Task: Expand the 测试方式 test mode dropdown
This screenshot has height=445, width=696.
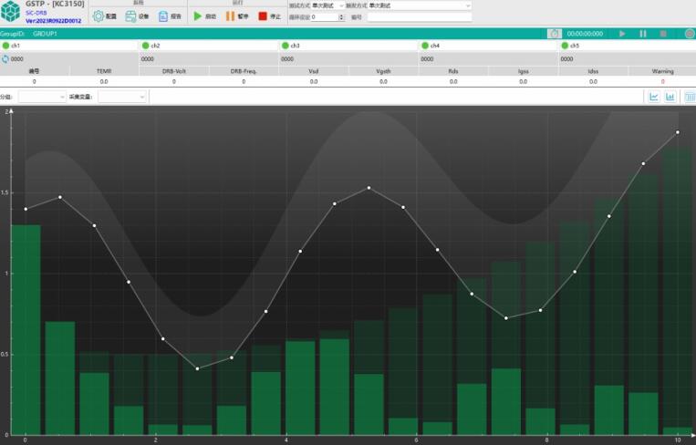Action: (x=328, y=5)
